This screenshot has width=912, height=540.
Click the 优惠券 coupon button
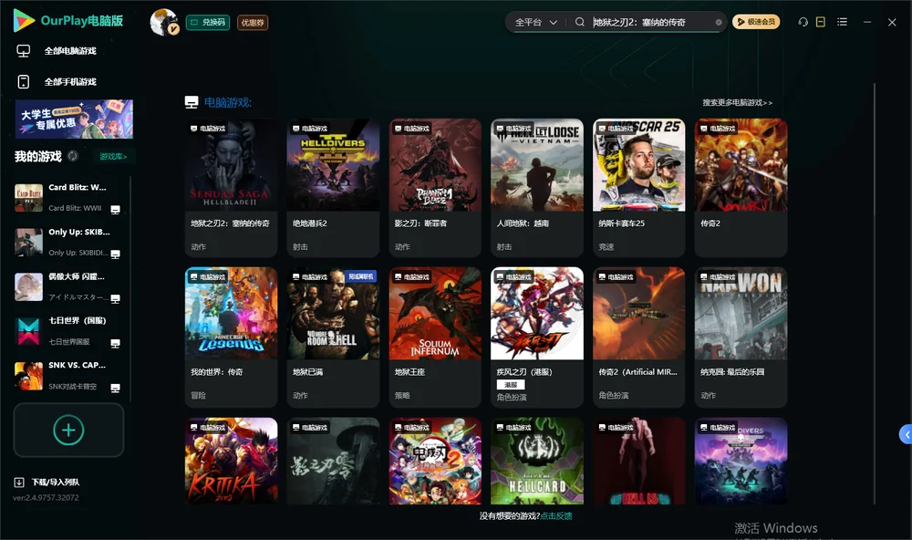pos(253,23)
